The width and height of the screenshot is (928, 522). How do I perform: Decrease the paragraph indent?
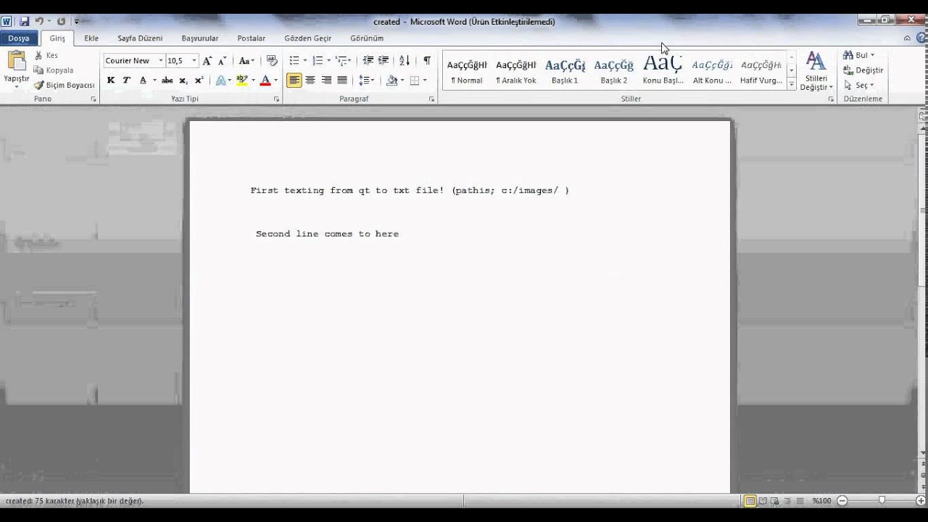click(368, 61)
